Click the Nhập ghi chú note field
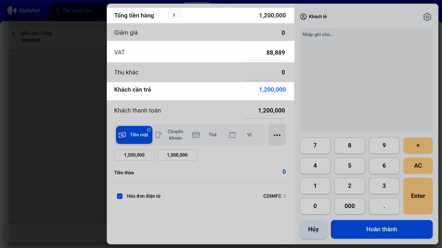 [366, 80]
